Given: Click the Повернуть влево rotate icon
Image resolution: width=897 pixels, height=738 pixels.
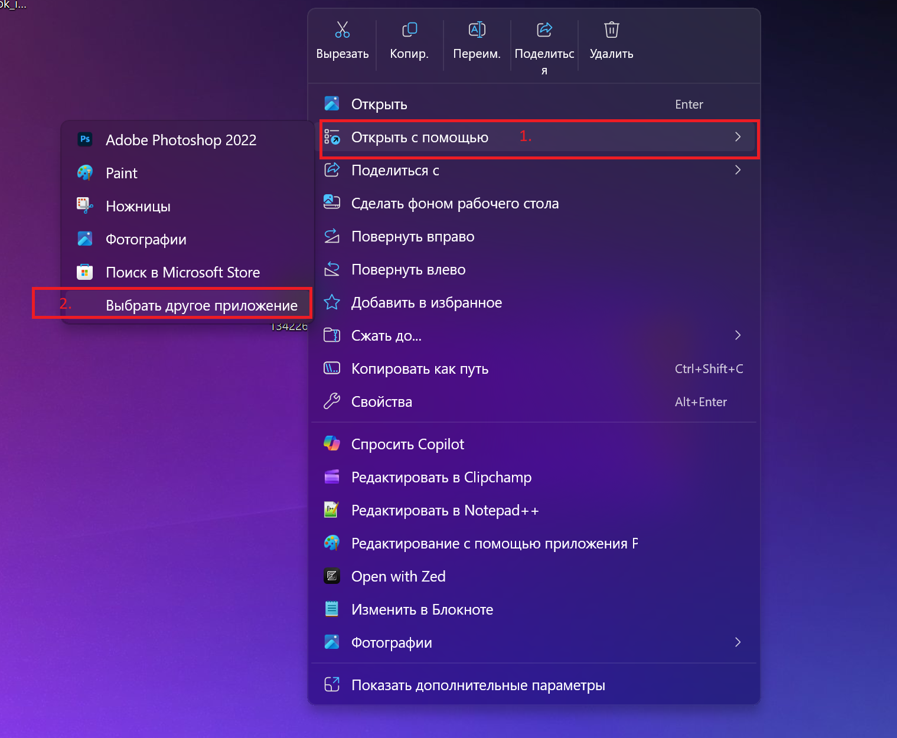Looking at the screenshot, I should point(332,269).
